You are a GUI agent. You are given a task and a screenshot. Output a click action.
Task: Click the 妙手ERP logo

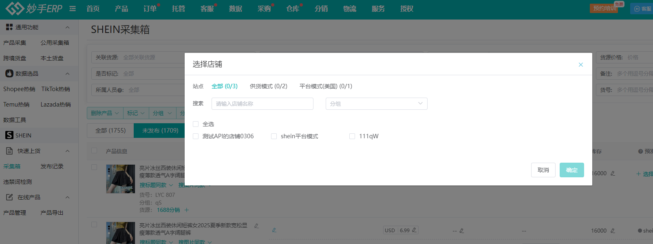coord(34,8)
